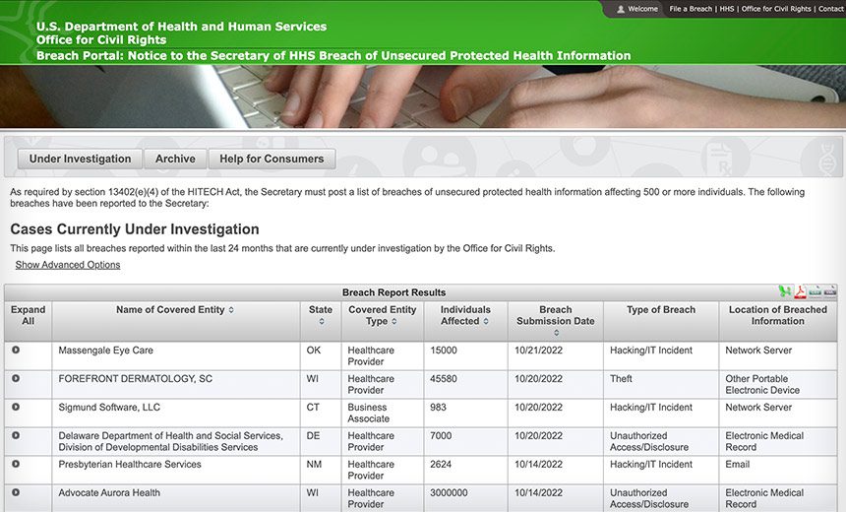Sort by Breach Submission Date arrows
The image size is (846, 512).
(556, 333)
